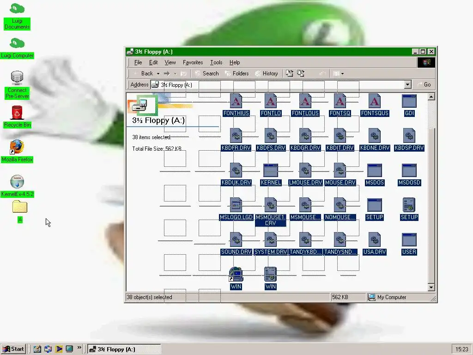Open the View menu
Screen dimensions: 473x355
(x=170, y=62)
